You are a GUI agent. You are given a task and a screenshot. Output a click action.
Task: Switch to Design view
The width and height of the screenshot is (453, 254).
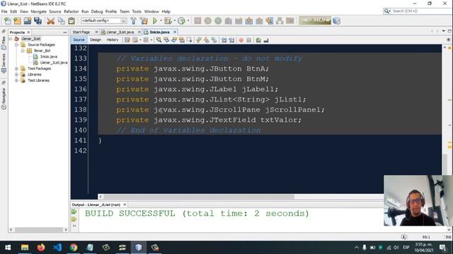(96, 40)
